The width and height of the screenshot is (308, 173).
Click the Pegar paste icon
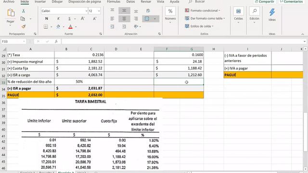[x=11, y=13]
